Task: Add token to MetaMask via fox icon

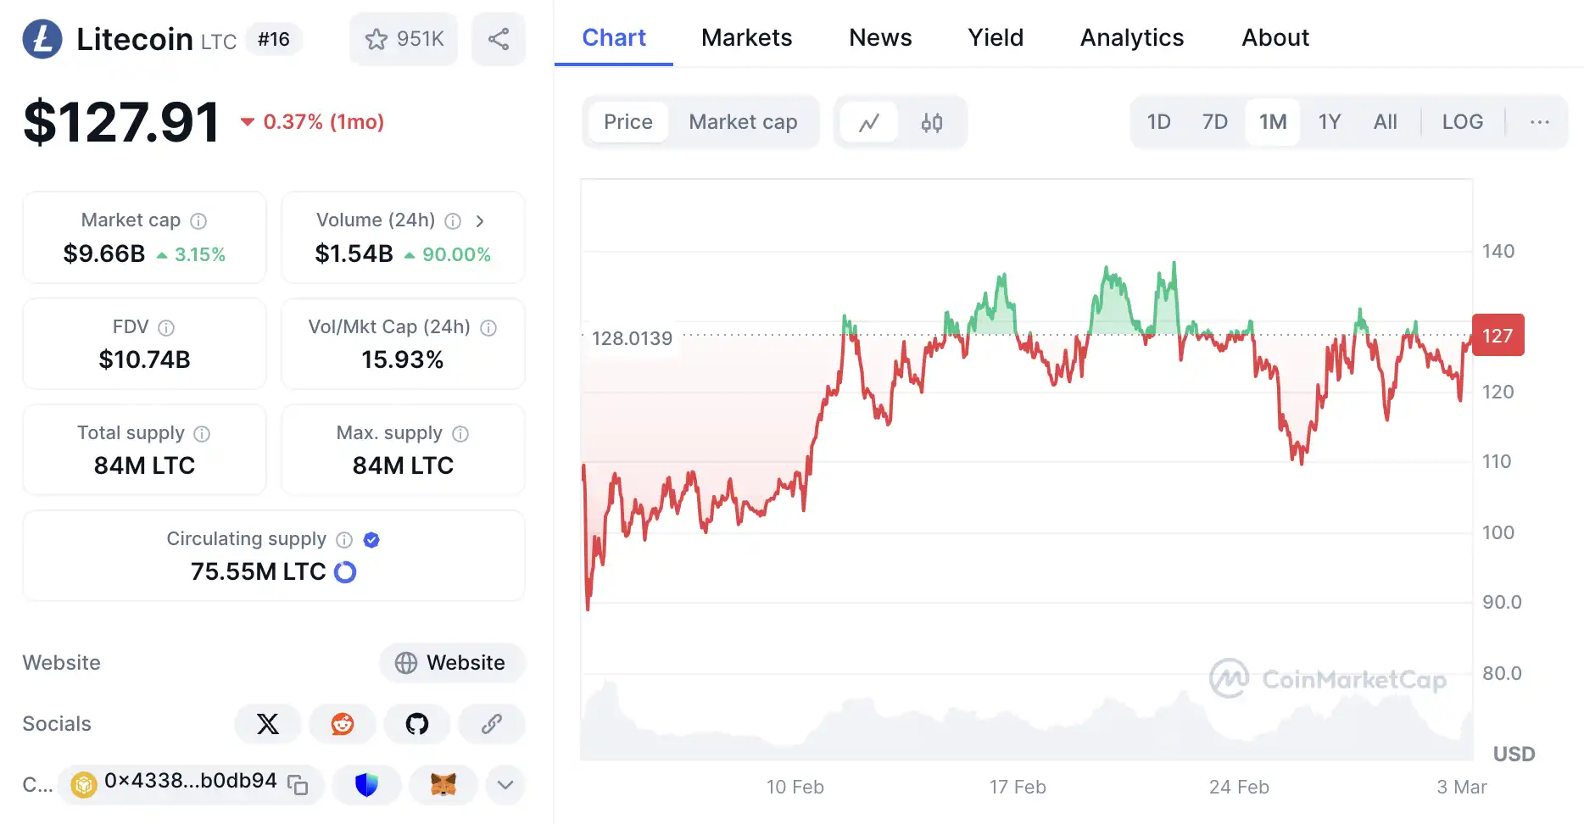Action: pyautogui.click(x=443, y=785)
